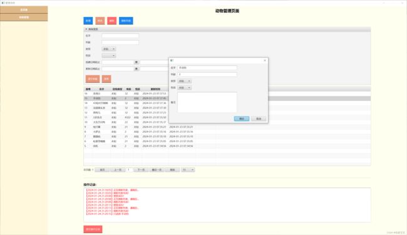Screen dimensions: 407x235
Task: Go to the next page button
Action: tap(142, 170)
